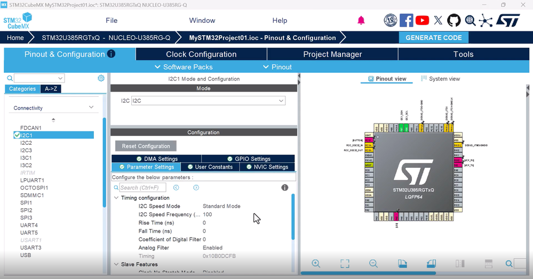The height and width of the screenshot is (279, 533).
Task: Switch to Tools tab
Action: pyautogui.click(x=463, y=54)
